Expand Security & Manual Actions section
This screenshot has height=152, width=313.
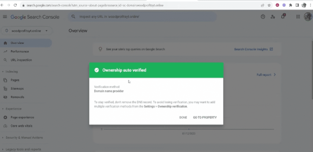pos(22,138)
